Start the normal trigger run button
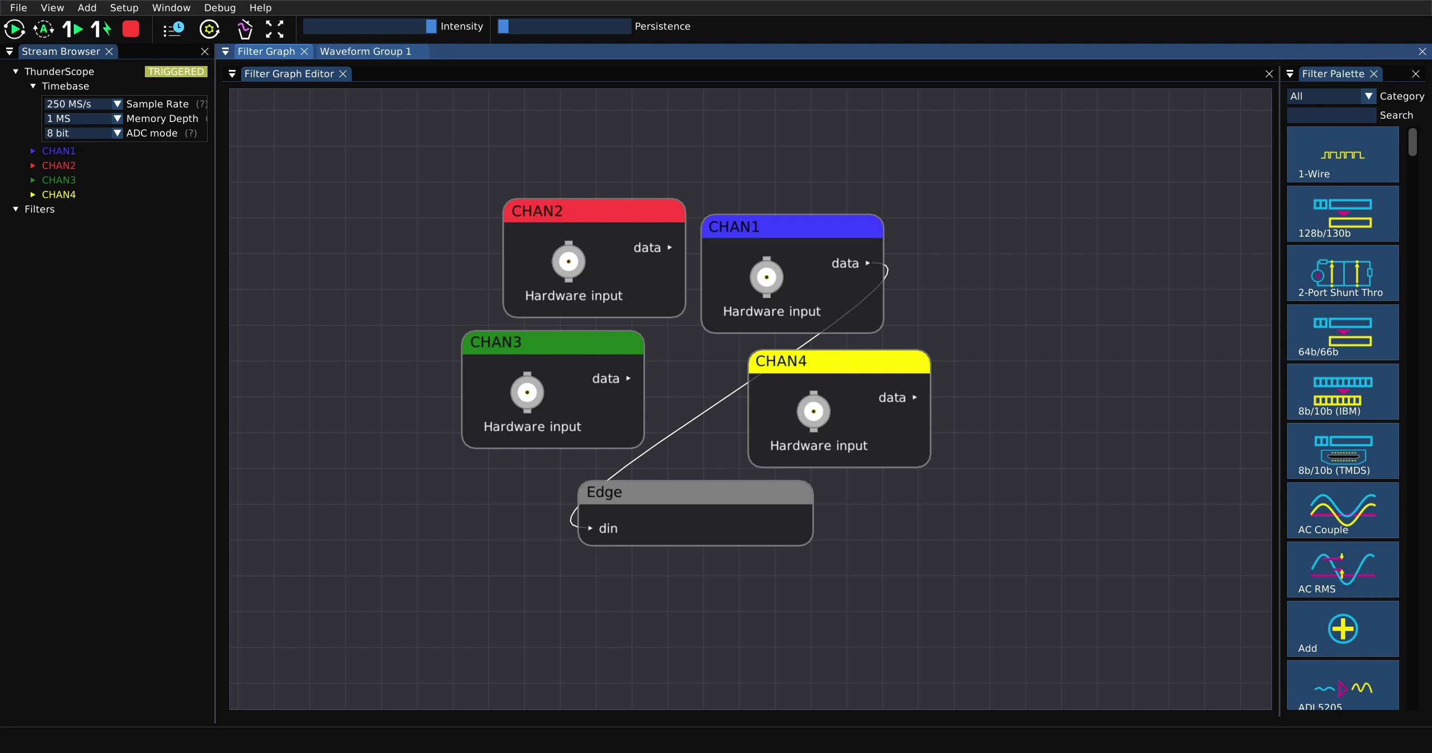 click(x=14, y=29)
